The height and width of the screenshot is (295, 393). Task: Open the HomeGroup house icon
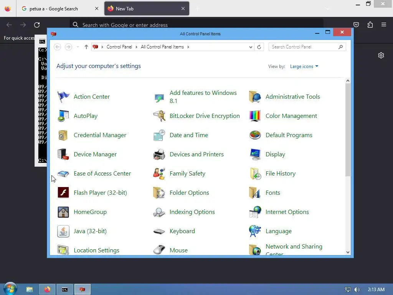point(63,212)
